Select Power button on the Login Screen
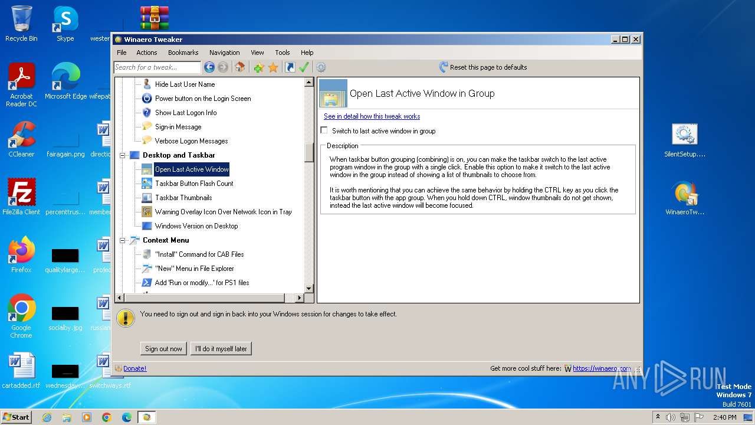 pos(203,99)
